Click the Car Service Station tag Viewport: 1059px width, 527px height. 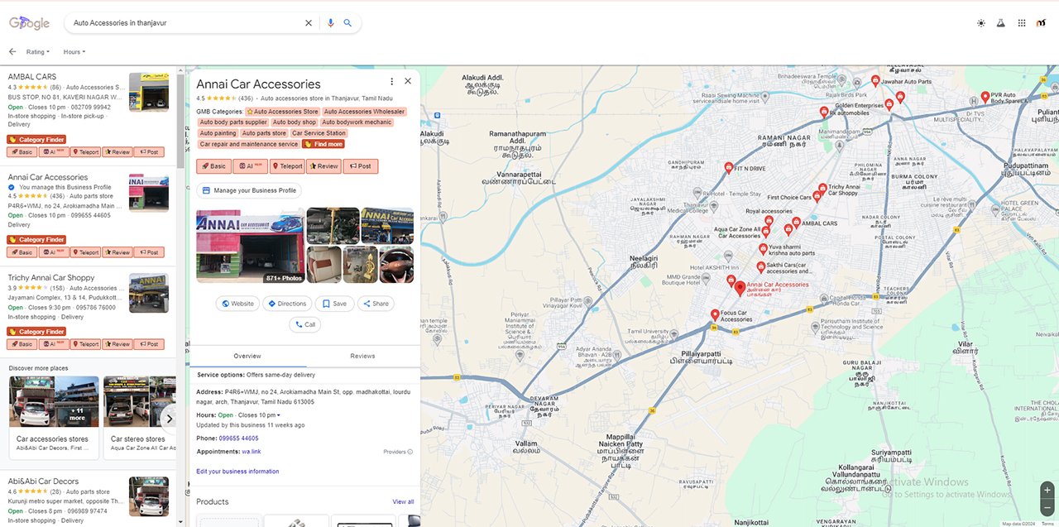(319, 133)
